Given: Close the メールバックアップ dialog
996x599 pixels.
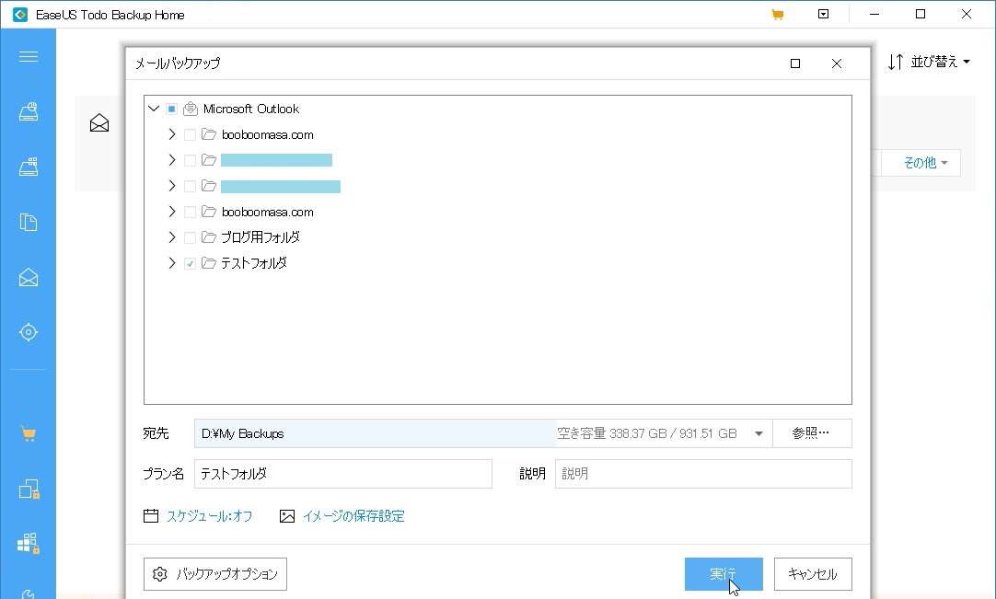Looking at the screenshot, I should (837, 63).
